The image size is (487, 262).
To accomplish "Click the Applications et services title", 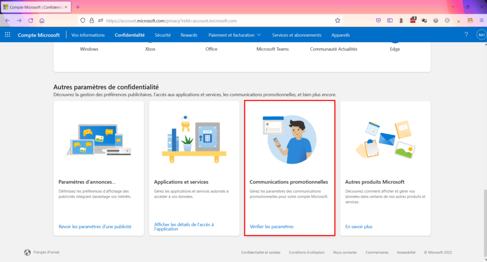I will pyautogui.click(x=181, y=182).
